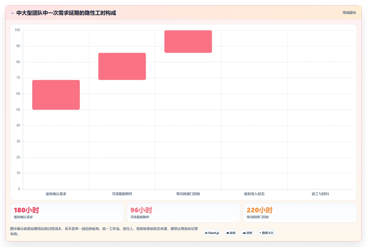Click the 等待跨部门回复 x-axis label
The height and width of the screenshot is (247, 367).
pos(188,194)
